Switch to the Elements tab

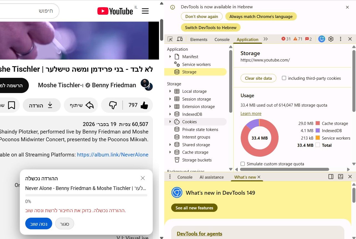[199, 39]
